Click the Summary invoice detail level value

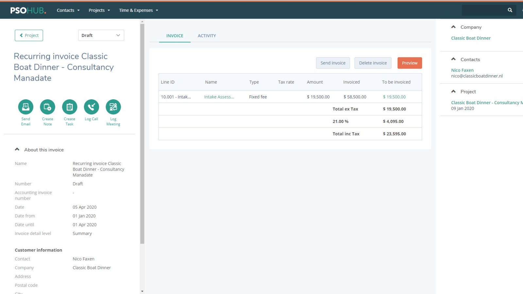(82, 234)
